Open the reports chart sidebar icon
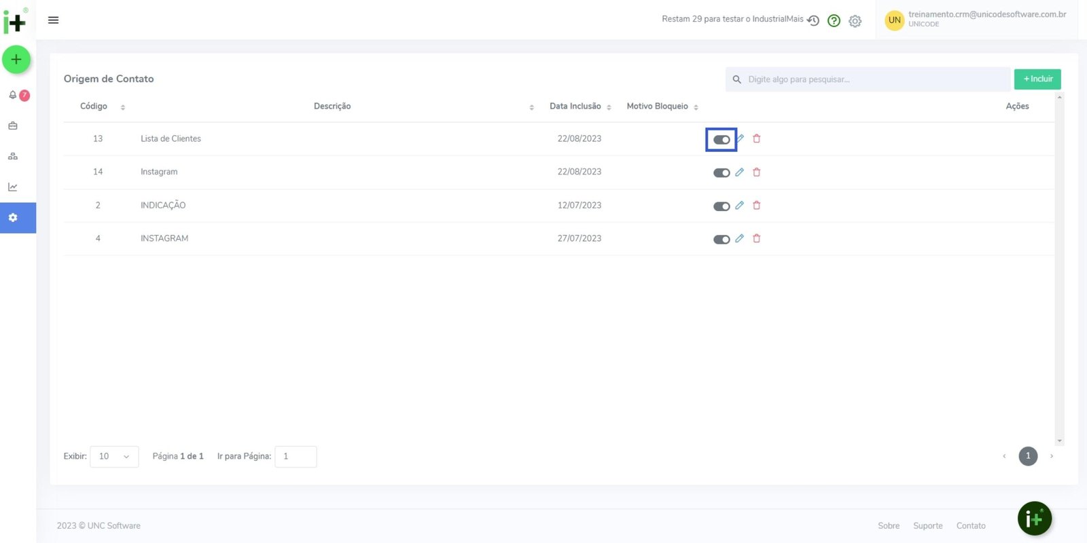The image size is (1087, 543). pyautogui.click(x=13, y=187)
